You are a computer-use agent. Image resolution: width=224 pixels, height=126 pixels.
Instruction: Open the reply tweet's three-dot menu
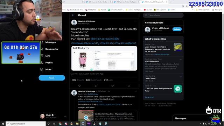point(136,91)
